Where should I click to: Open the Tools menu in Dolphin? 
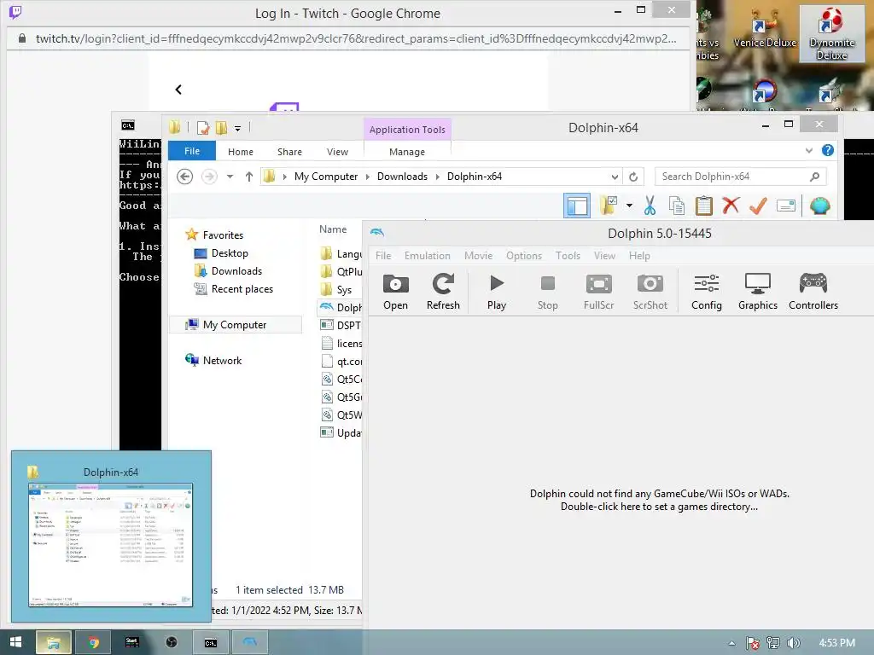coord(568,256)
